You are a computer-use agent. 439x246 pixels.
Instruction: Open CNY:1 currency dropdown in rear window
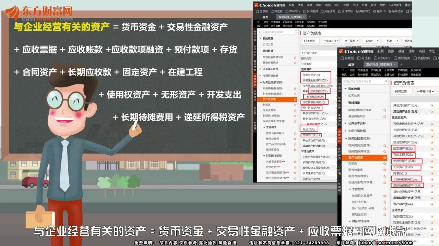point(371,41)
